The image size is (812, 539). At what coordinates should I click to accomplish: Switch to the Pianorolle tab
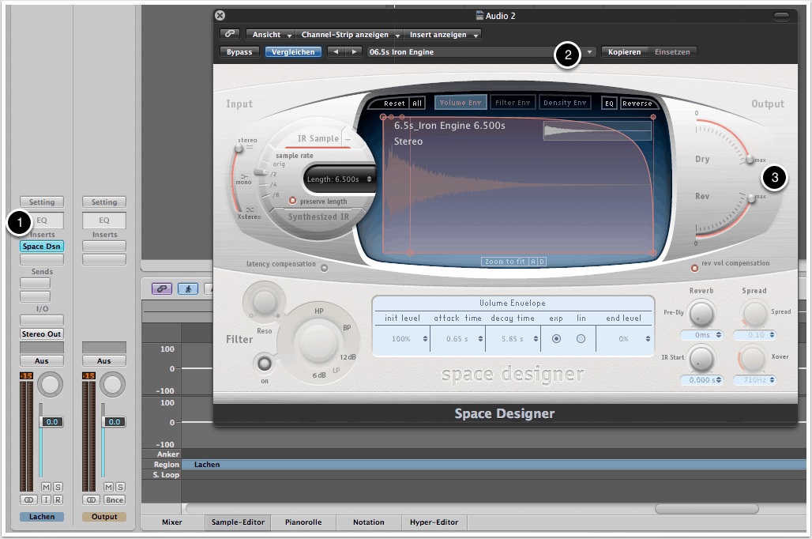[x=302, y=522]
